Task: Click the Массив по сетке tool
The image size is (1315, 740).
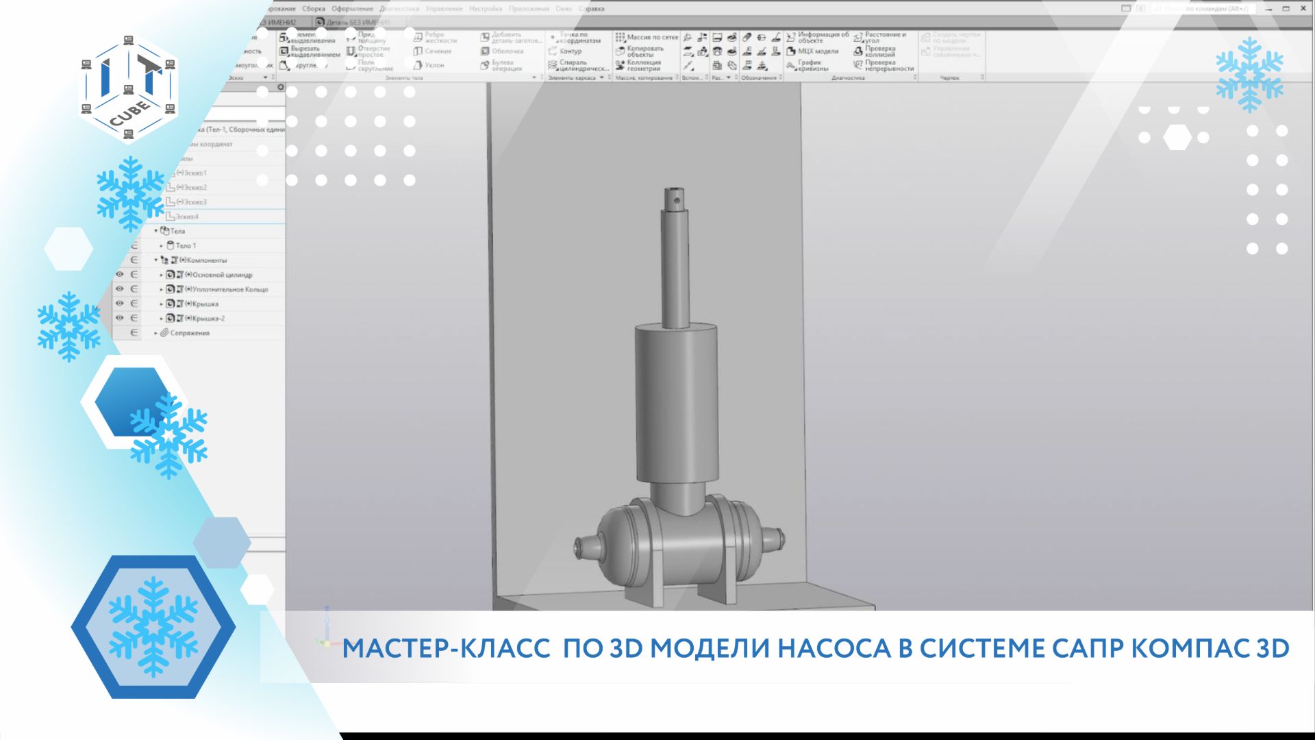Action: pyautogui.click(x=647, y=37)
